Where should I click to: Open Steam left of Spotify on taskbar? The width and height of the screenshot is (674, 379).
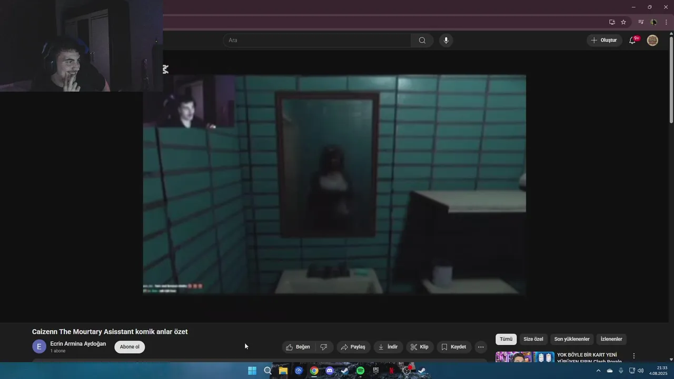[x=345, y=371]
